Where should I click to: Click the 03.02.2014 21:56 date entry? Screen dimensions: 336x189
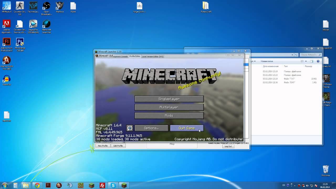pyautogui.click(x=270, y=82)
